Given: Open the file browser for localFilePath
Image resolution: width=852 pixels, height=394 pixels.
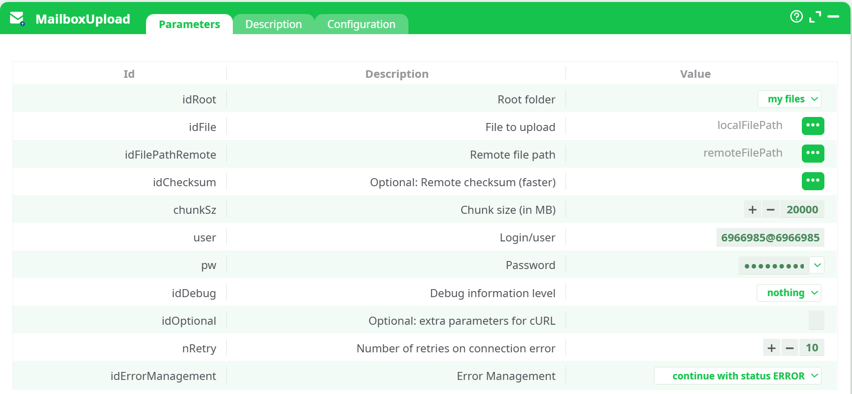Looking at the screenshot, I should 813,126.
